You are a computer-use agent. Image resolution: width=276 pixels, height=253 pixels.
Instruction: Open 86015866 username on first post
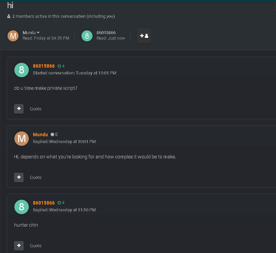pos(44,66)
